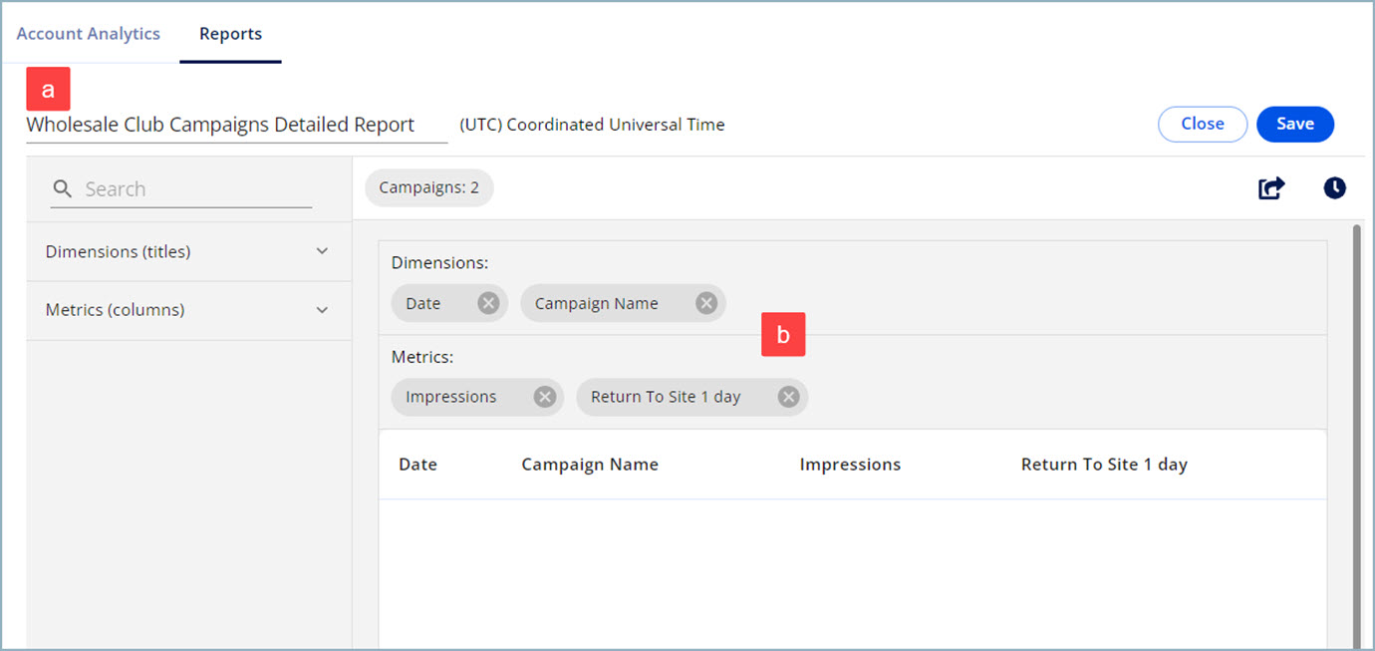
Task: Click the search magnifier icon
Action: [63, 188]
